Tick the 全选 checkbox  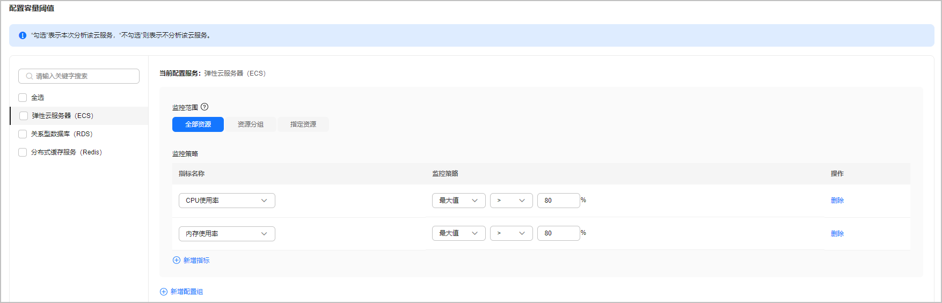[23, 98]
